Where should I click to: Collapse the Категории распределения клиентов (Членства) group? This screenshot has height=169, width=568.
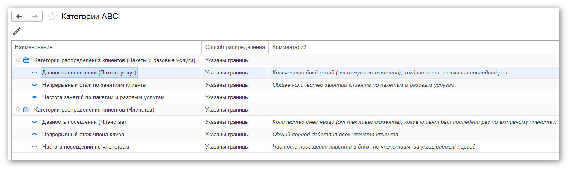pyautogui.click(x=18, y=109)
